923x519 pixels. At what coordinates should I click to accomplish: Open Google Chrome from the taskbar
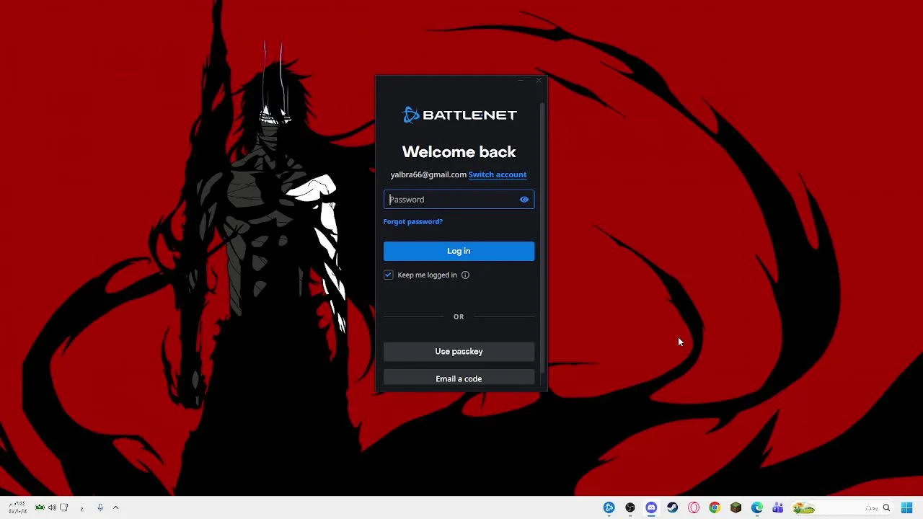pyautogui.click(x=715, y=508)
